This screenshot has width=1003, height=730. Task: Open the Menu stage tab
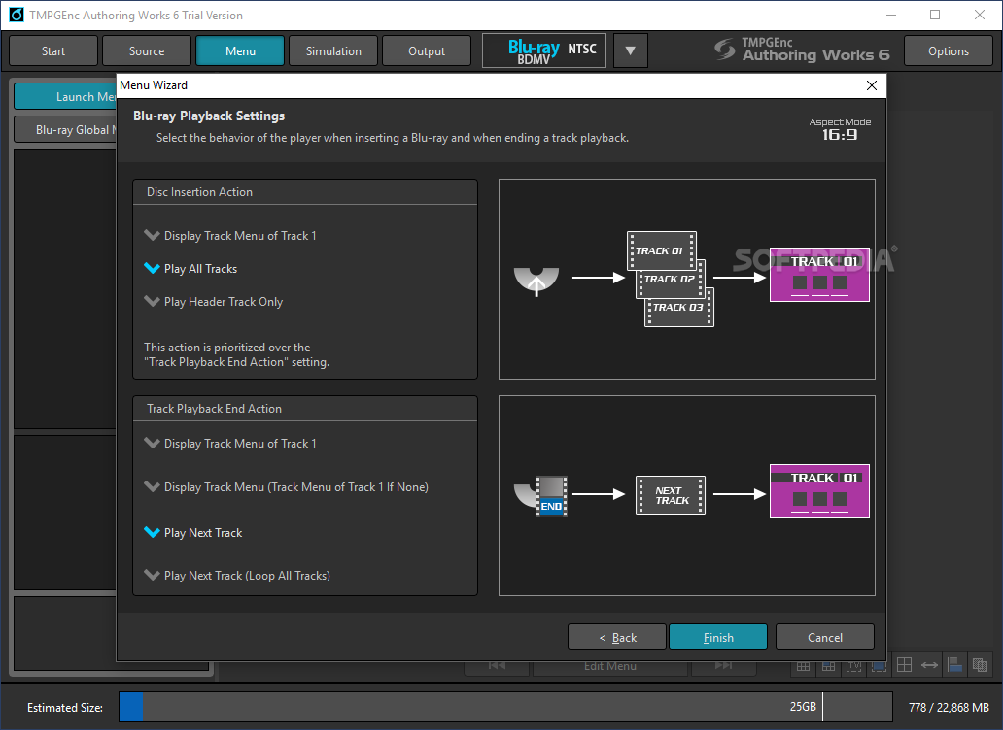(x=240, y=51)
